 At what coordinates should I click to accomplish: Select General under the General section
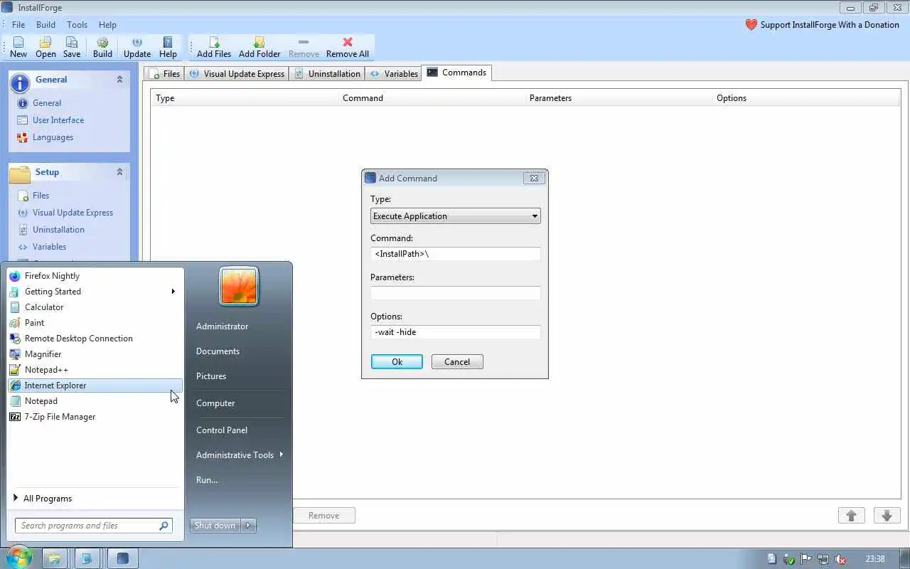pos(47,103)
